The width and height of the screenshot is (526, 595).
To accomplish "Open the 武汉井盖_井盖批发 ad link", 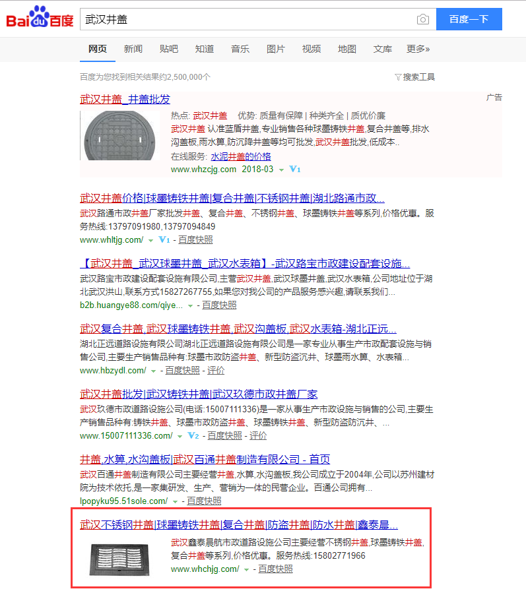I will tap(125, 99).
